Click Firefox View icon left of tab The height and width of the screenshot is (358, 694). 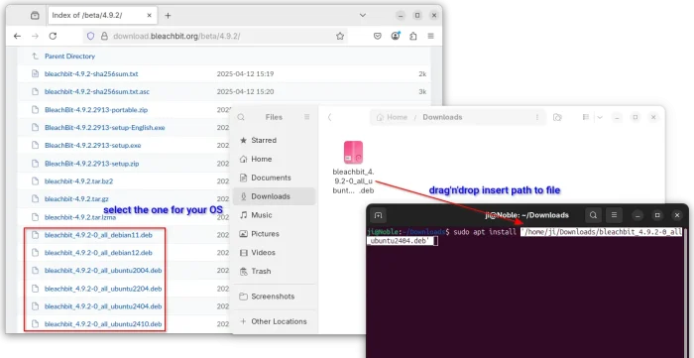(35, 16)
